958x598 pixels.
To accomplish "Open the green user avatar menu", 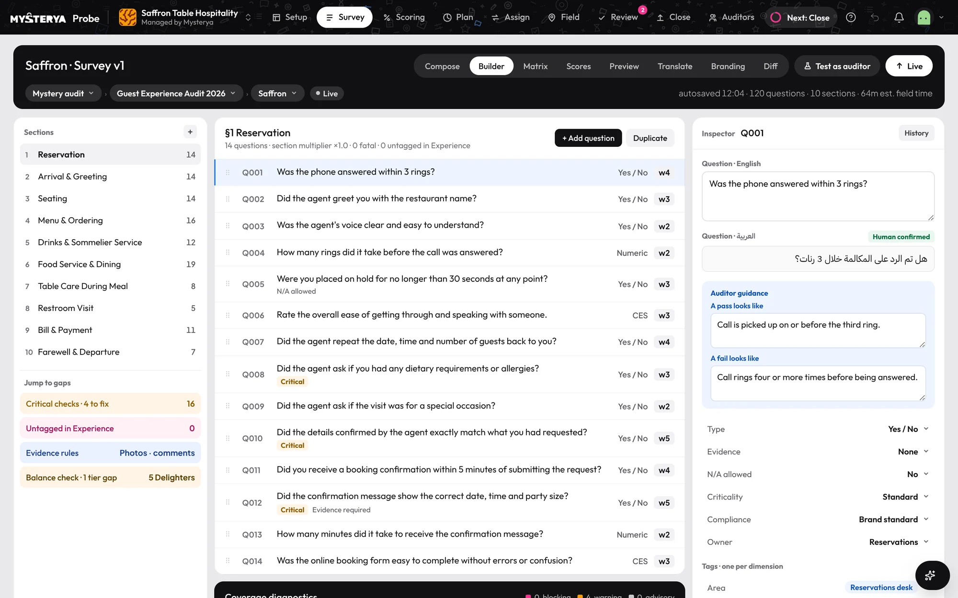I will (x=924, y=17).
